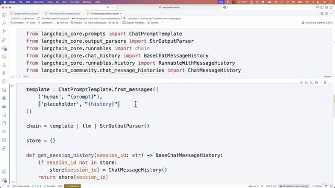Open the Selection menu

pos(39,2)
